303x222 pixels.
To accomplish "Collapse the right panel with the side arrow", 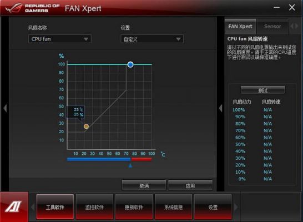I will (x=220, y=108).
